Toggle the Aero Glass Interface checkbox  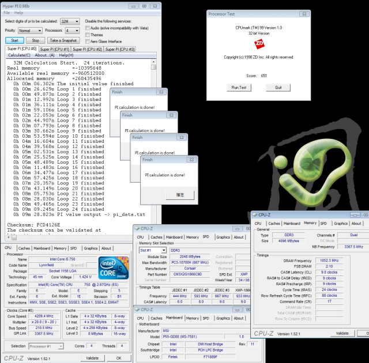[x=88, y=41]
